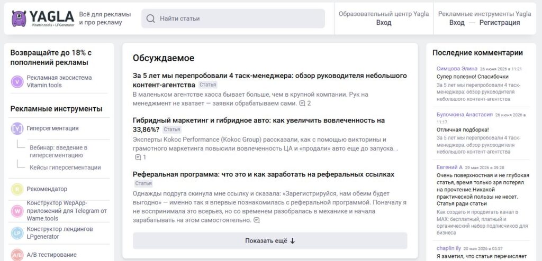Open commenter Булочкина Анастасия's profile
The height and width of the screenshot is (261, 542).
tap(464, 115)
